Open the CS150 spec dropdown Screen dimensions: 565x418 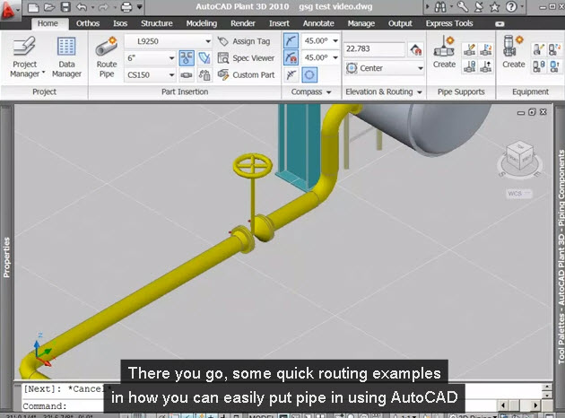(x=172, y=75)
